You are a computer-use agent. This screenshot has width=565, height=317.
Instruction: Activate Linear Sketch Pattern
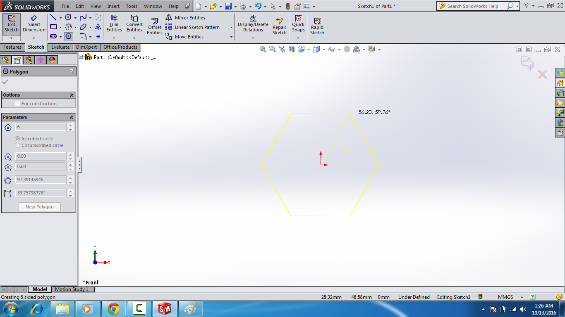click(x=193, y=27)
